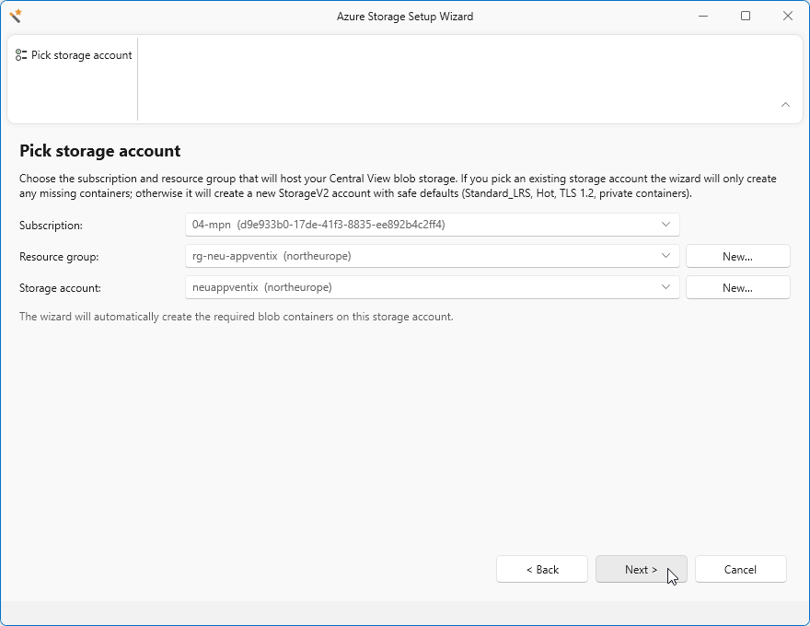
Task: Click the Subscription label
Action: 51,226
